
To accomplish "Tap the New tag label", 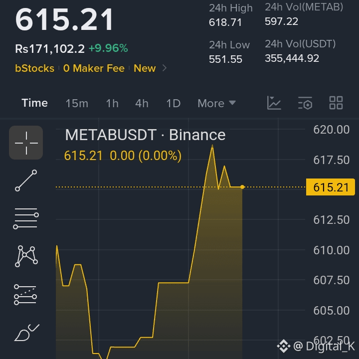I will point(145,68).
